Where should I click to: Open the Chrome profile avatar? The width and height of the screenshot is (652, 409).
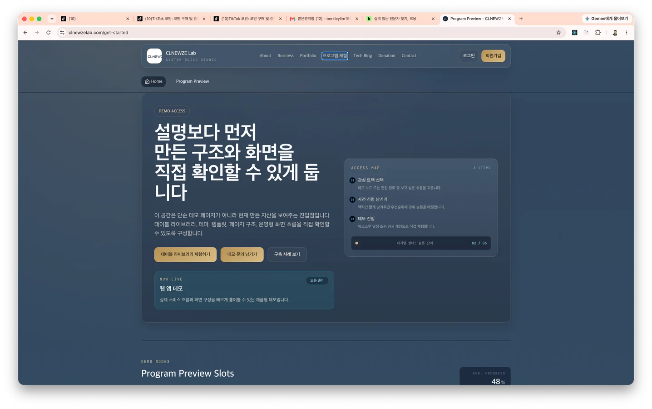tap(615, 33)
